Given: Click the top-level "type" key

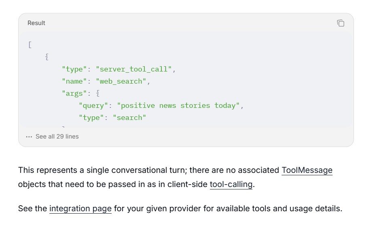Looking at the screenshot, I should [74, 69].
